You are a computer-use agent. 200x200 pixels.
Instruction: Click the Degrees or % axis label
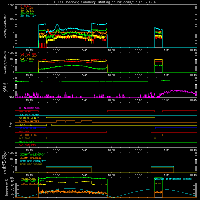pyautogui.click(x=6, y=187)
